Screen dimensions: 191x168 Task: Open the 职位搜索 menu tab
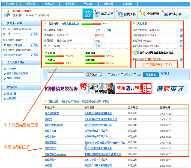tap(89, 4)
